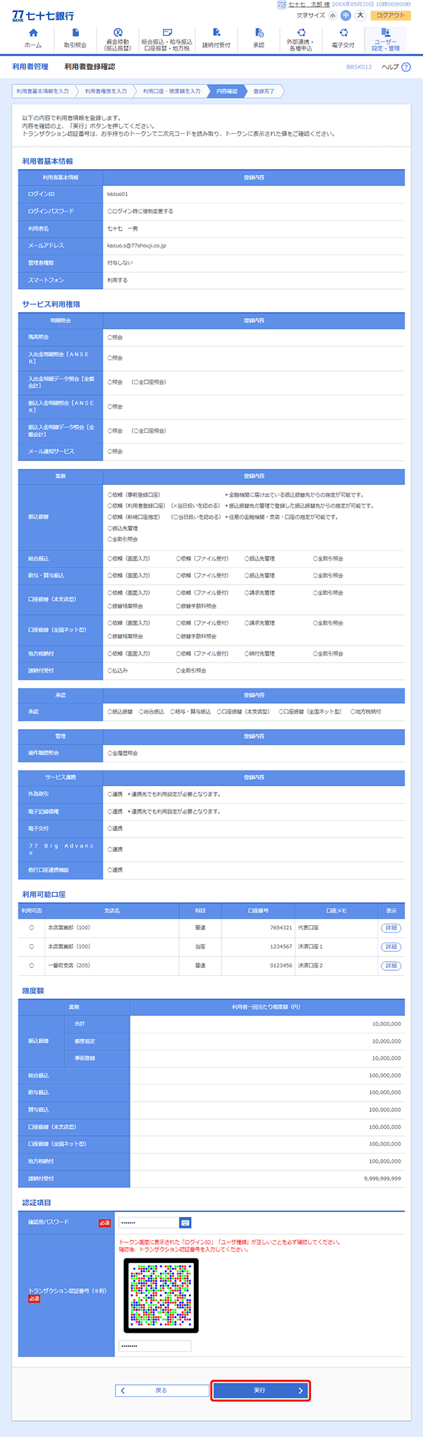Viewport: 423px width, 1437px height.
Task: Open 諸納付受付 navigation item
Action: tap(216, 39)
